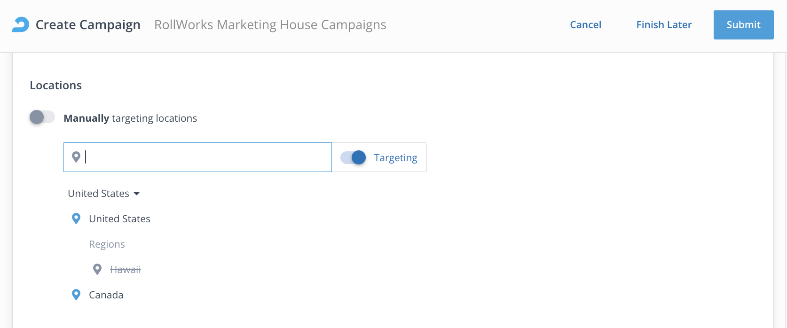Click the gray pin icon beside Hawaii
Viewport: 787px width, 328px height.
point(97,269)
